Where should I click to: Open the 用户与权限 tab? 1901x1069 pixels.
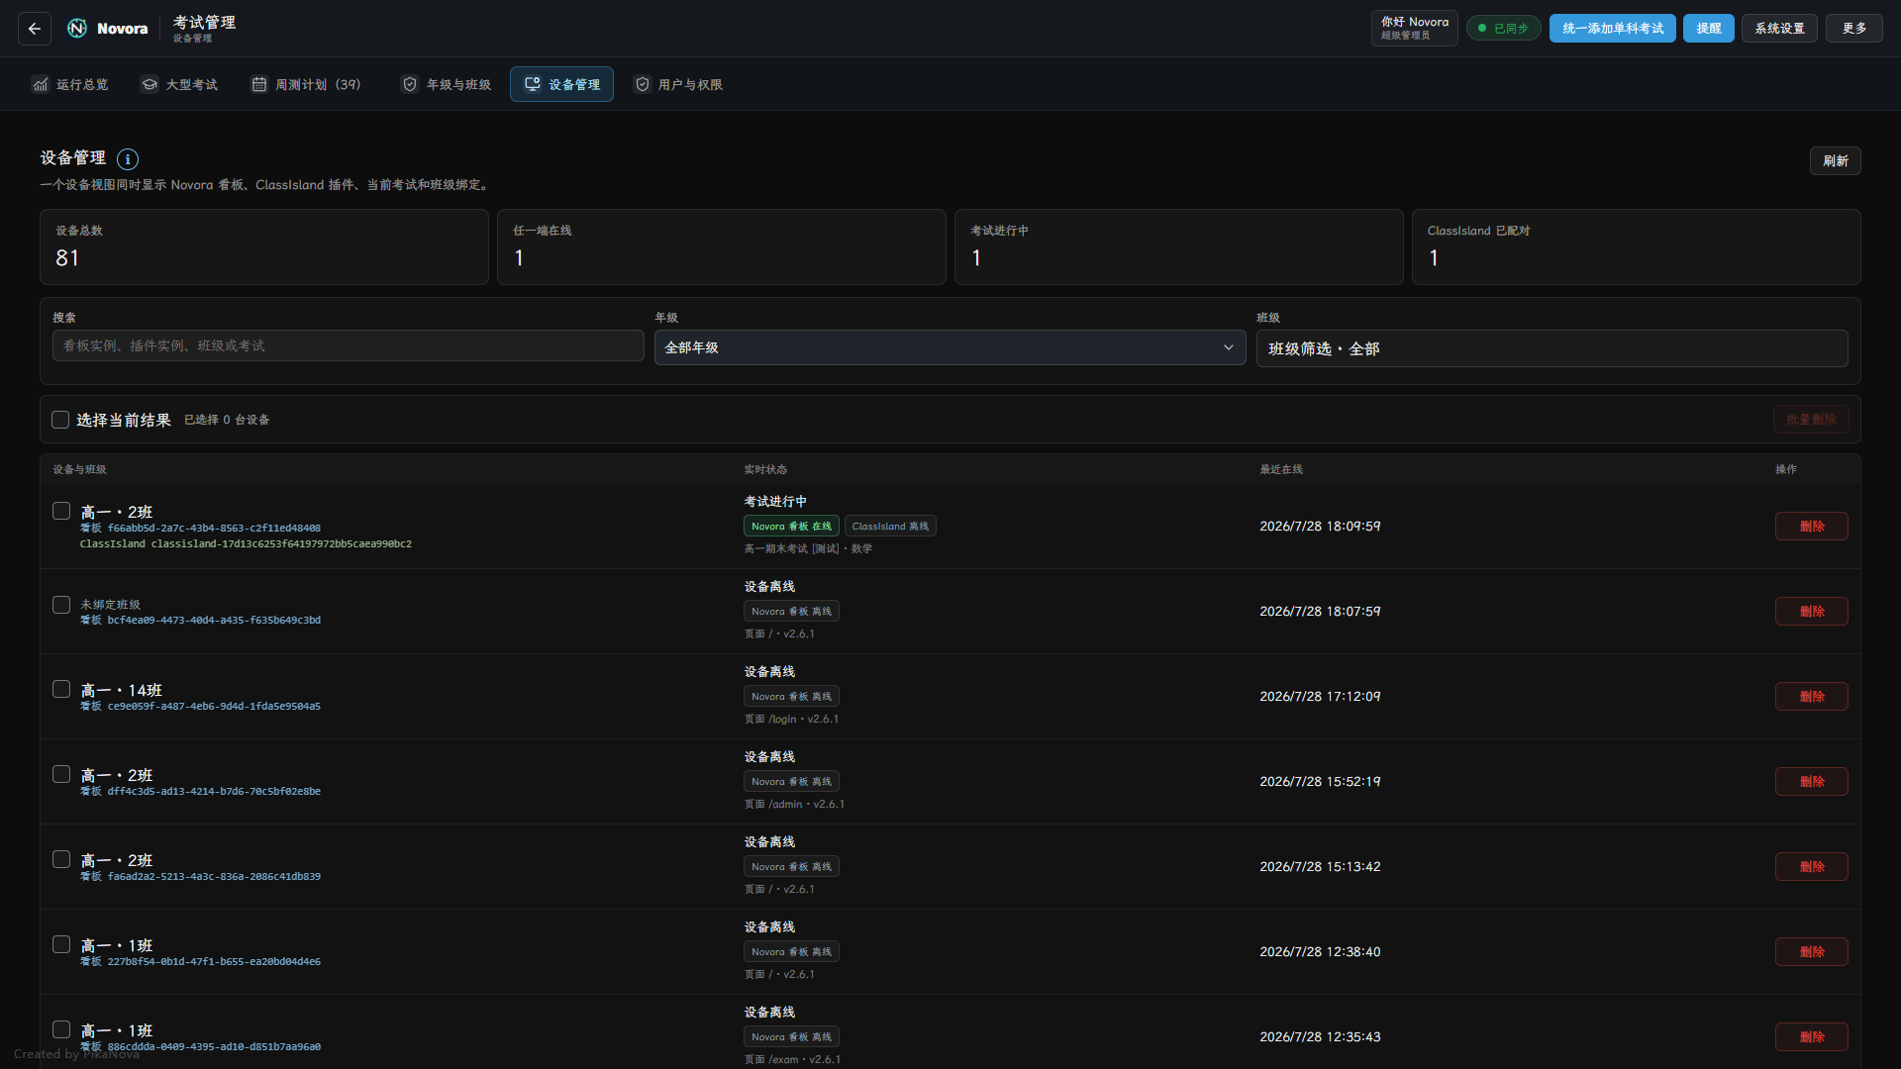[x=679, y=85]
